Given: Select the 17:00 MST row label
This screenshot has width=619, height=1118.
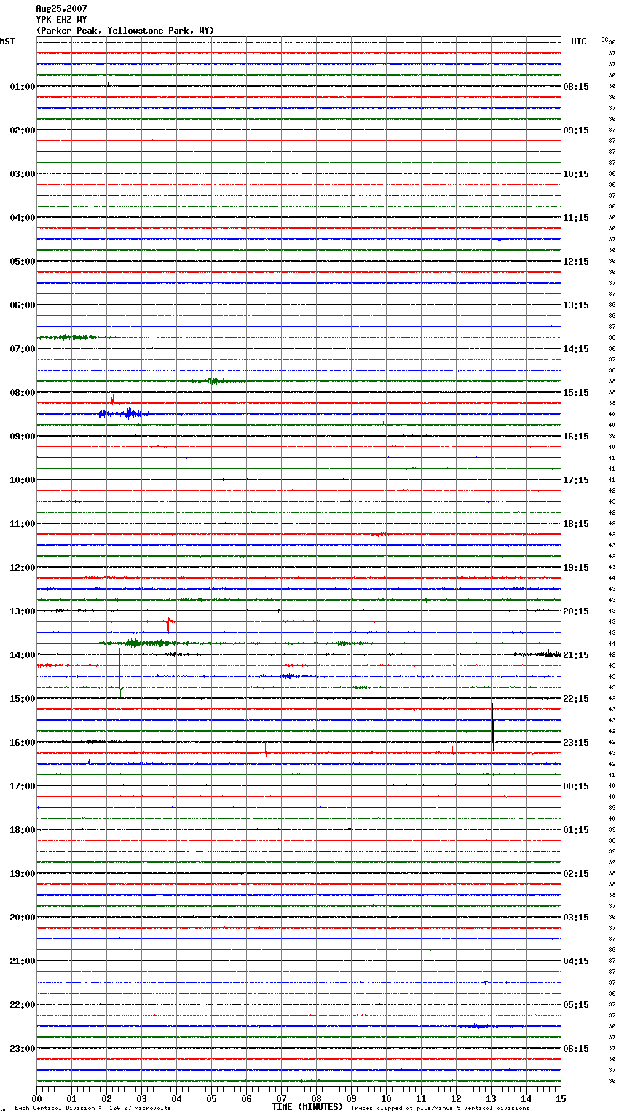Looking at the screenshot, I should [x=23, y=786].
